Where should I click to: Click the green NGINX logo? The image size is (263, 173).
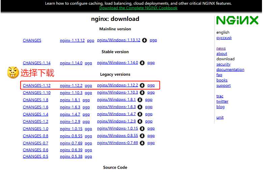pos(237,21)
